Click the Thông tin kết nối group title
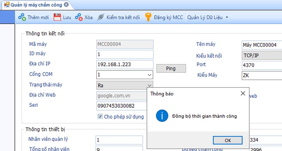 (45, 33)
